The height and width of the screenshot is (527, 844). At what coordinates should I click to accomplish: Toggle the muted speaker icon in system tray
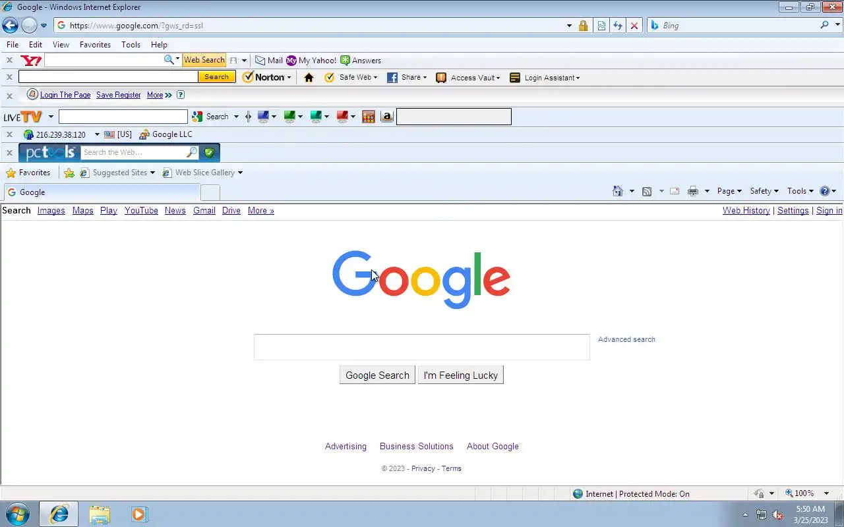[x=778, y=515]
